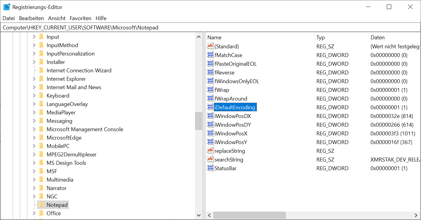Open the Bearbeiten menu
The height and width of the screenshot is (220, 421).
32,18
